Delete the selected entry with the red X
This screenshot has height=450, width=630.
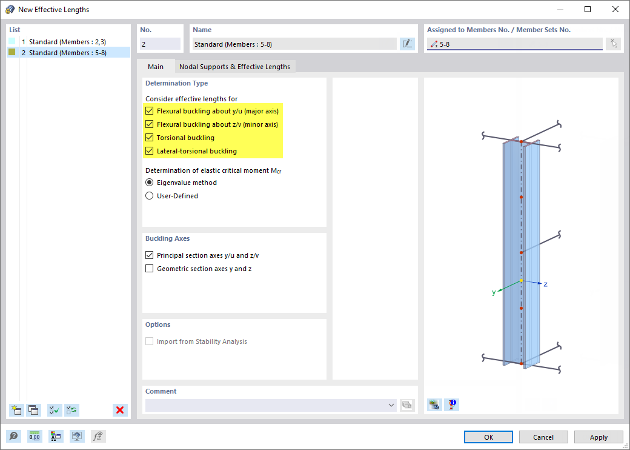pyautogui.click(x=119, y=410)
